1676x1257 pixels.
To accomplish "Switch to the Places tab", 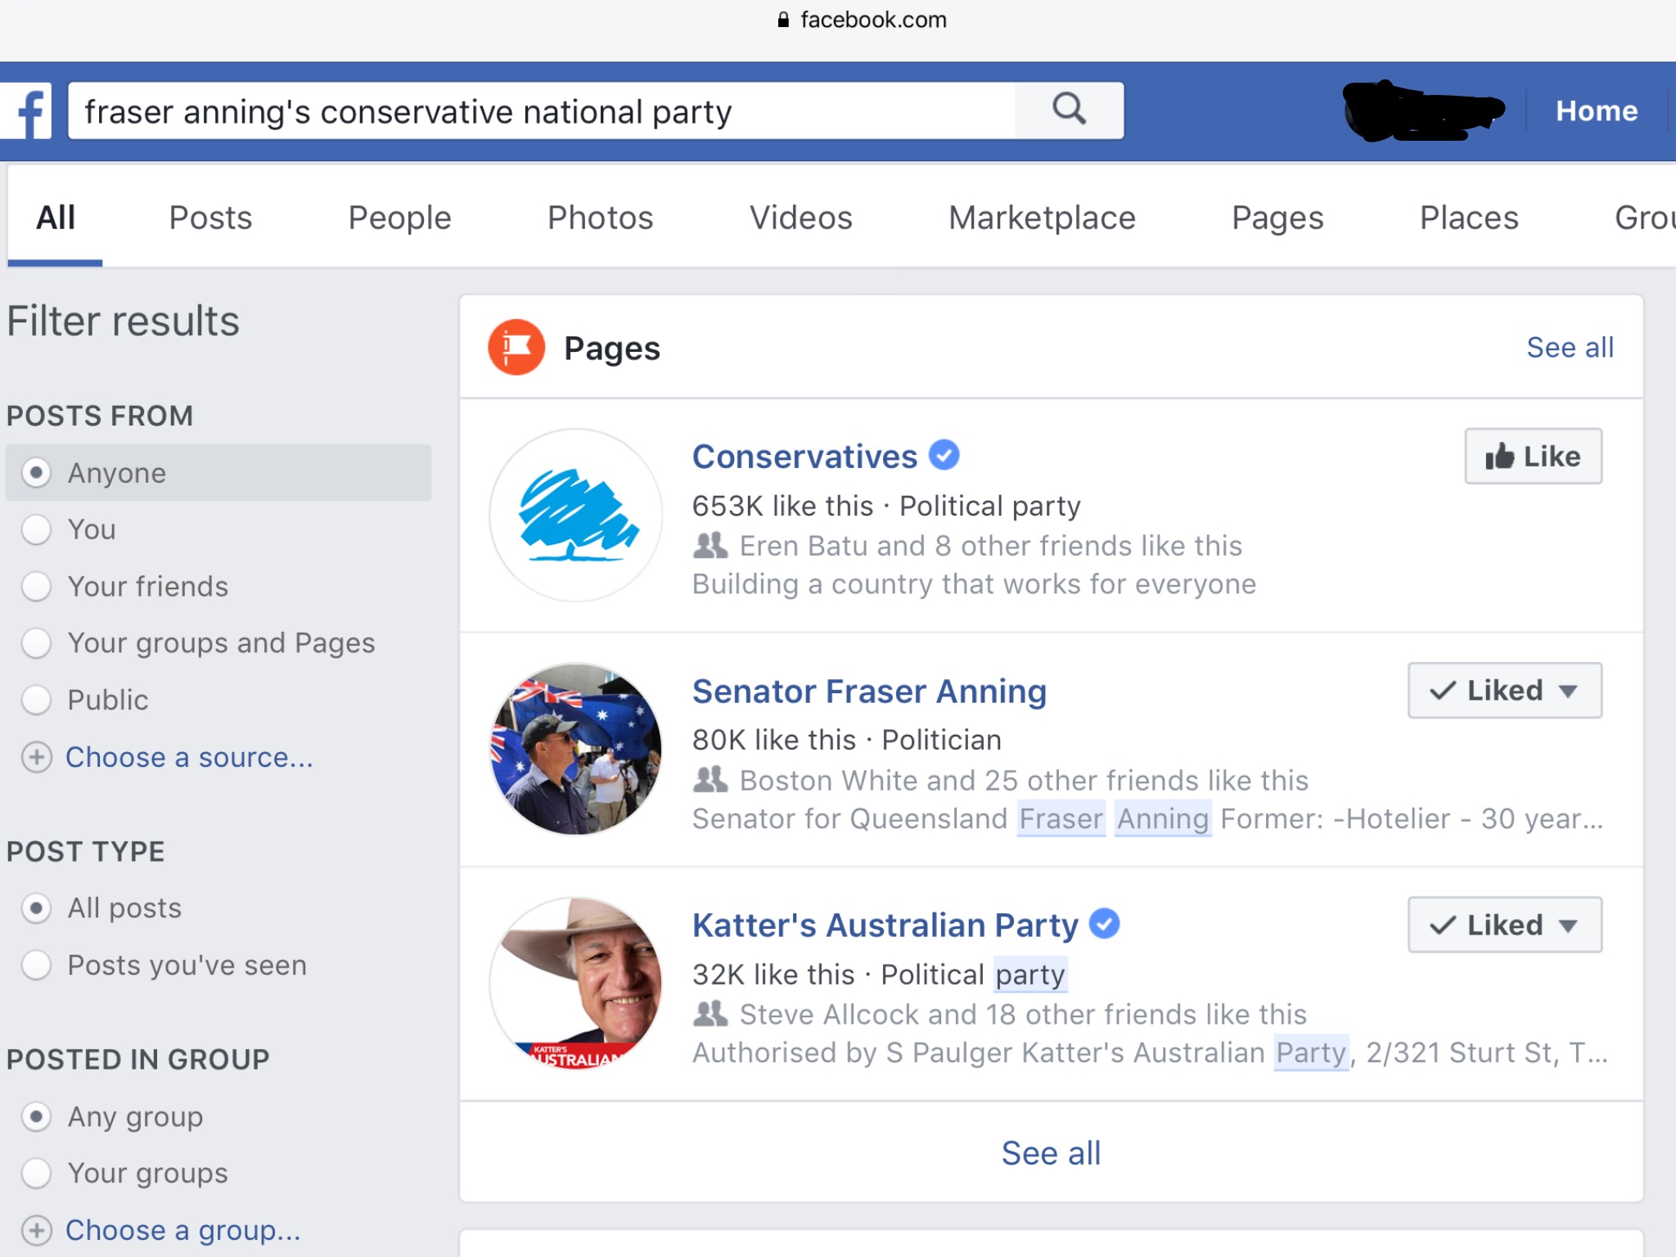I will (x=1469, y=218).
